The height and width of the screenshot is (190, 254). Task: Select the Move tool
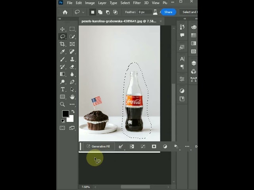click(x=62, y=29)
